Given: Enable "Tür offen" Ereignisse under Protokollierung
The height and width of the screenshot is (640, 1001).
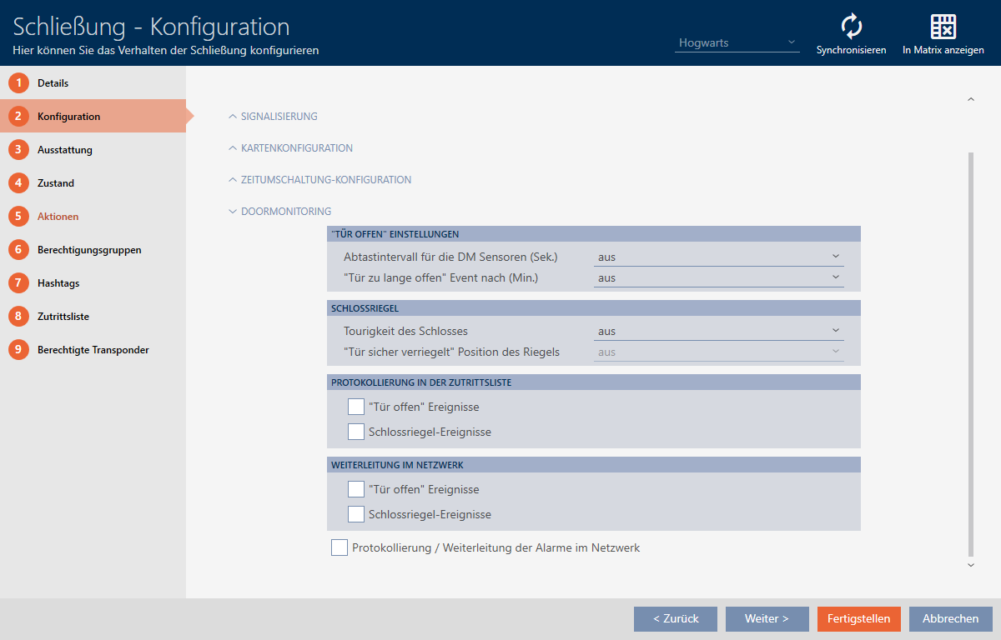Looking at the screenshot, I should click(x=356, y=407).
